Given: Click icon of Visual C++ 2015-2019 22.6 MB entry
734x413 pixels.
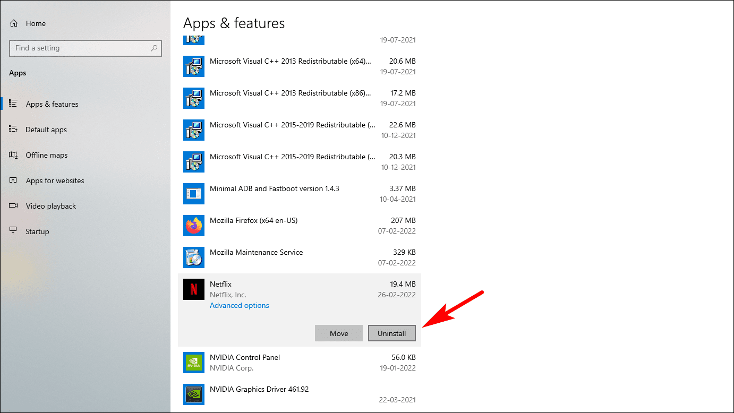Looking at the screenshot, I should [x=194, y=130].
